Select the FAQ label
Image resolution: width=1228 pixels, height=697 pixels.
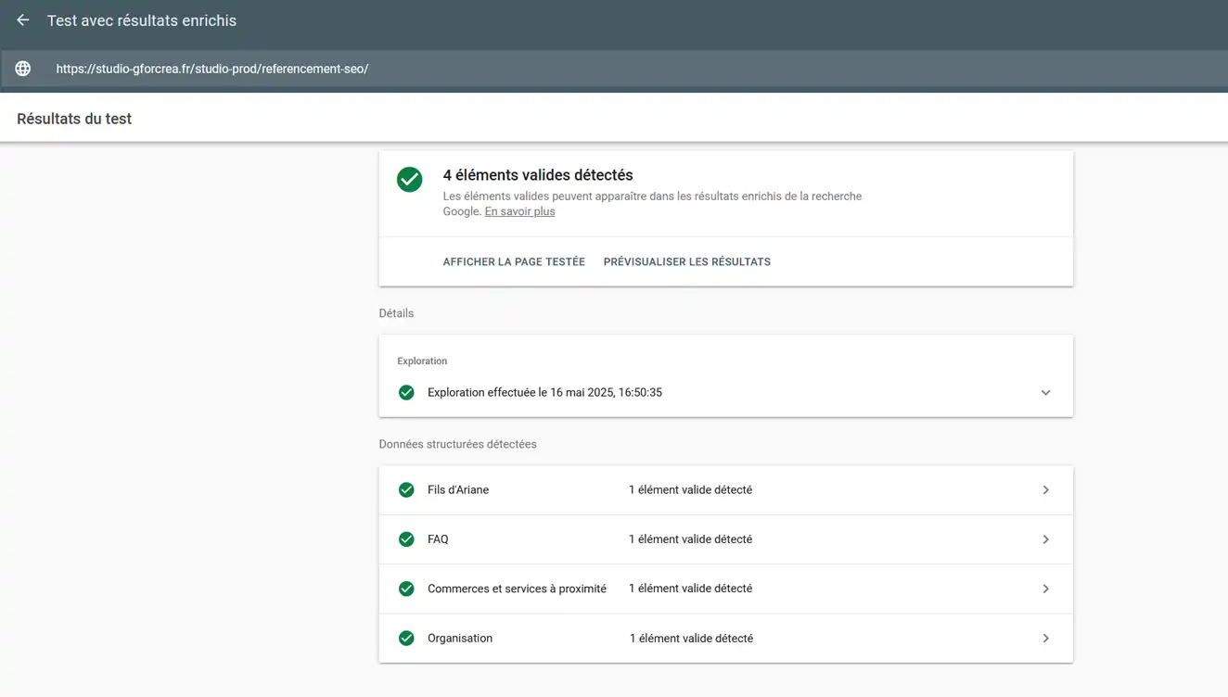(438, 539)
